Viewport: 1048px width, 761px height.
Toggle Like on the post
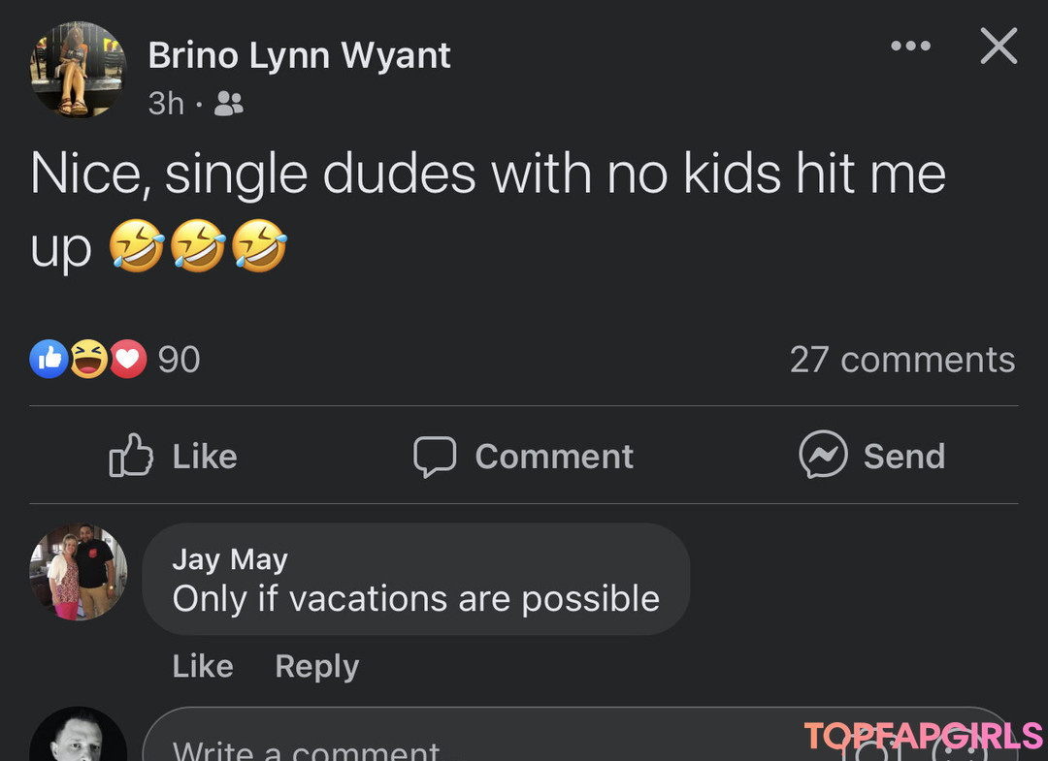point(173,456)
